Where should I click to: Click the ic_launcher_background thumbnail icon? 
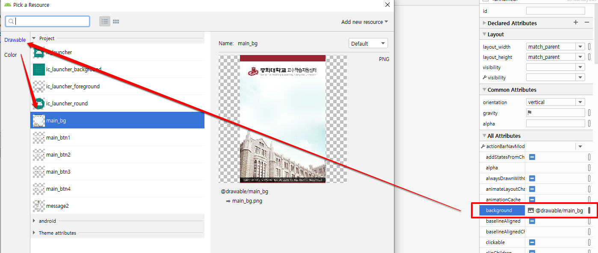(x=39, y=69)
